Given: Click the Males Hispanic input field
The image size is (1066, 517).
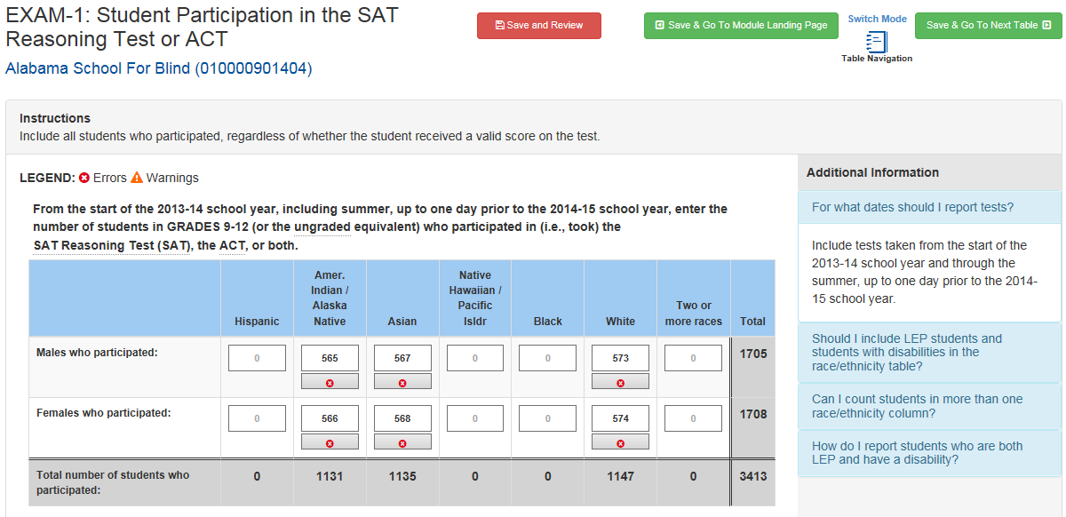Looking at the screenshot, I should 257,358.
